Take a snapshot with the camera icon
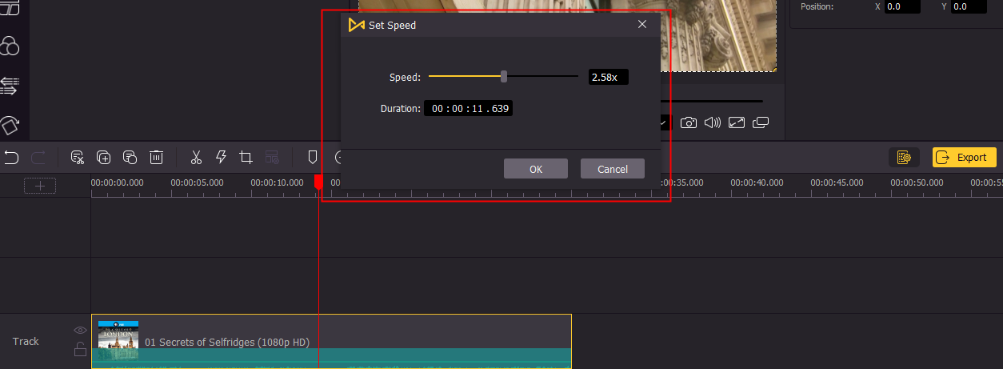The width and height of the screenshot is (1003, 369). [688, 123]
